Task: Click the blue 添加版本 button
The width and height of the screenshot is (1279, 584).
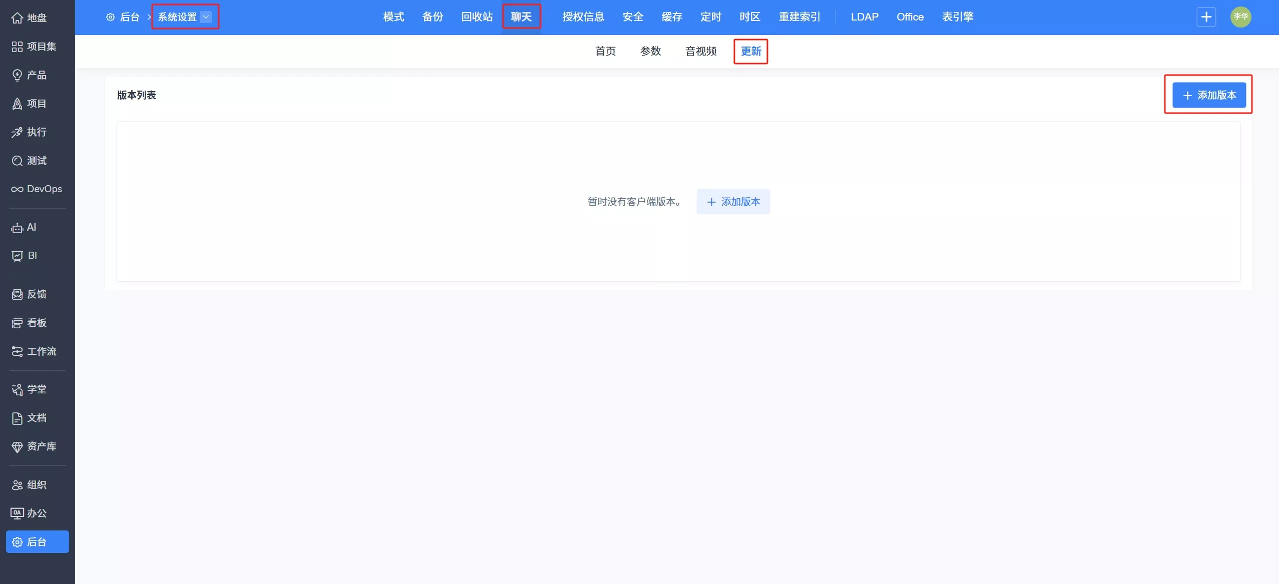Action: click(1209, 95)
